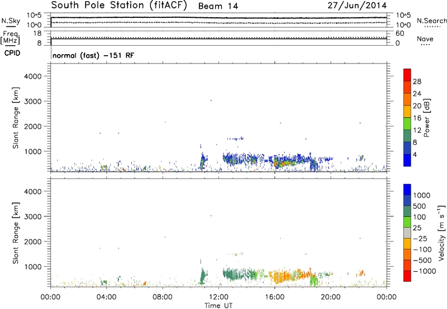Click the velocity panel 'Slant Range [km]' label
The width and height of the screenshot is (447, 309).
[x=16, y=233]
